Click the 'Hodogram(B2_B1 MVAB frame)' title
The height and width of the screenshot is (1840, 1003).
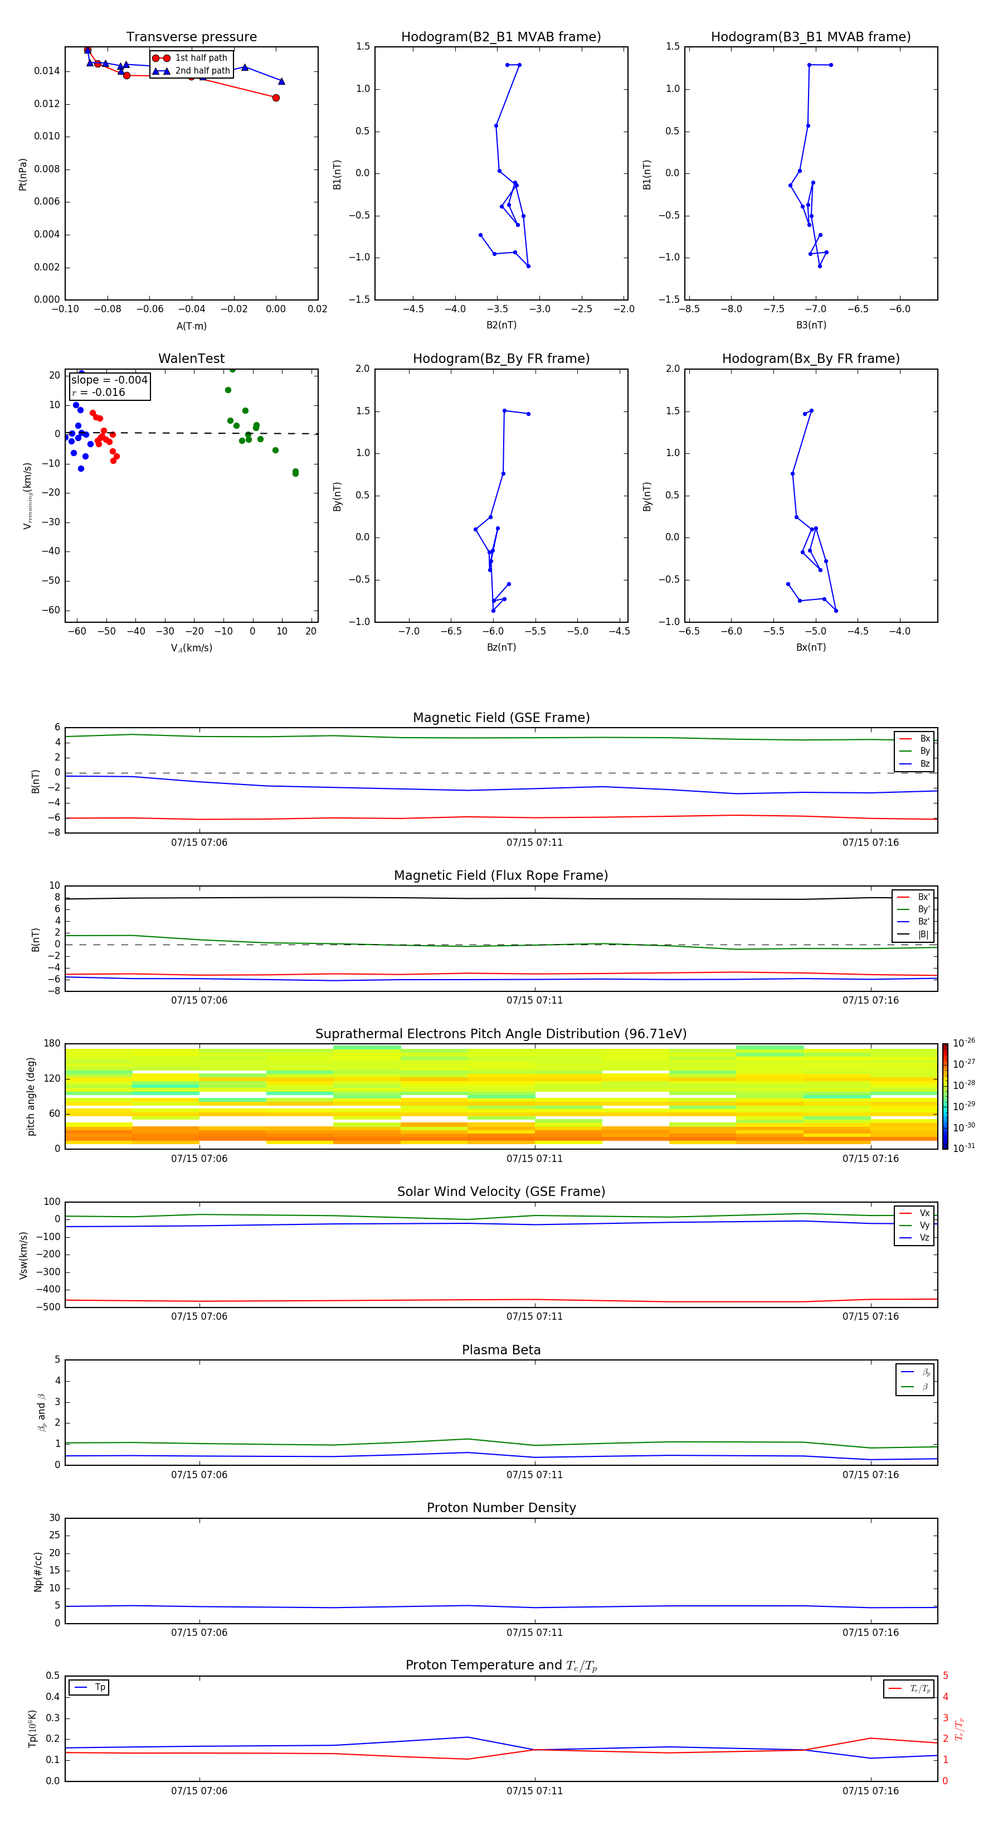[x=501, y=37]
